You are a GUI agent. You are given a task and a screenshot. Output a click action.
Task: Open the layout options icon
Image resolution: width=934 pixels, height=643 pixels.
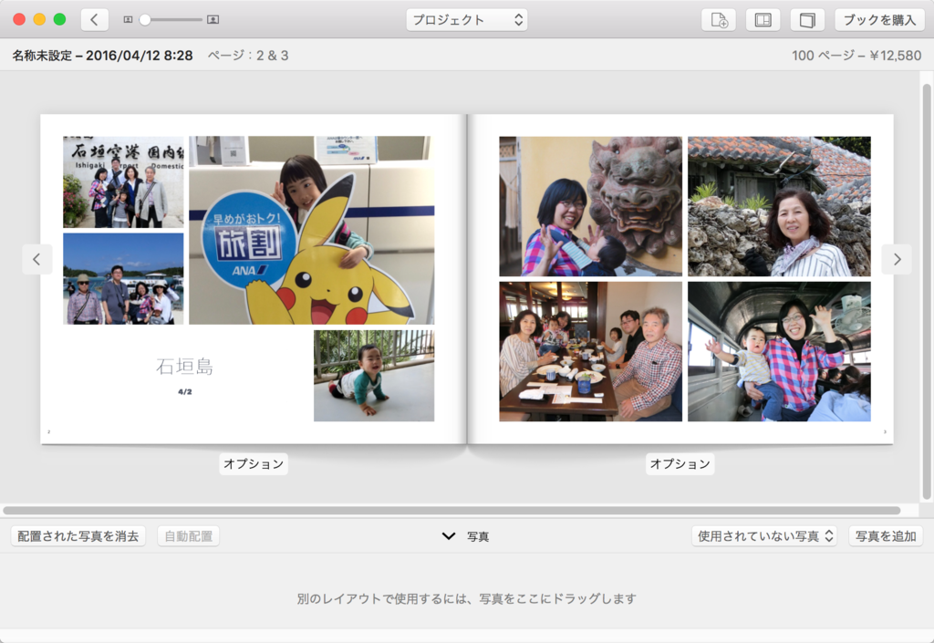click(763, 20)
